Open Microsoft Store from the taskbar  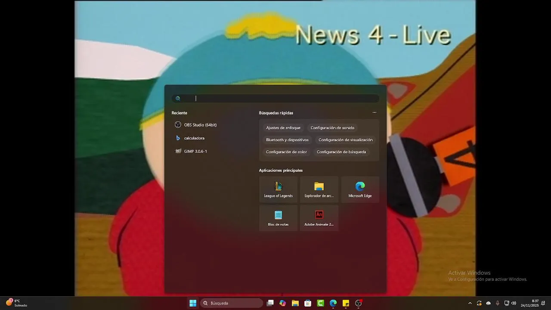click(308, 303)
